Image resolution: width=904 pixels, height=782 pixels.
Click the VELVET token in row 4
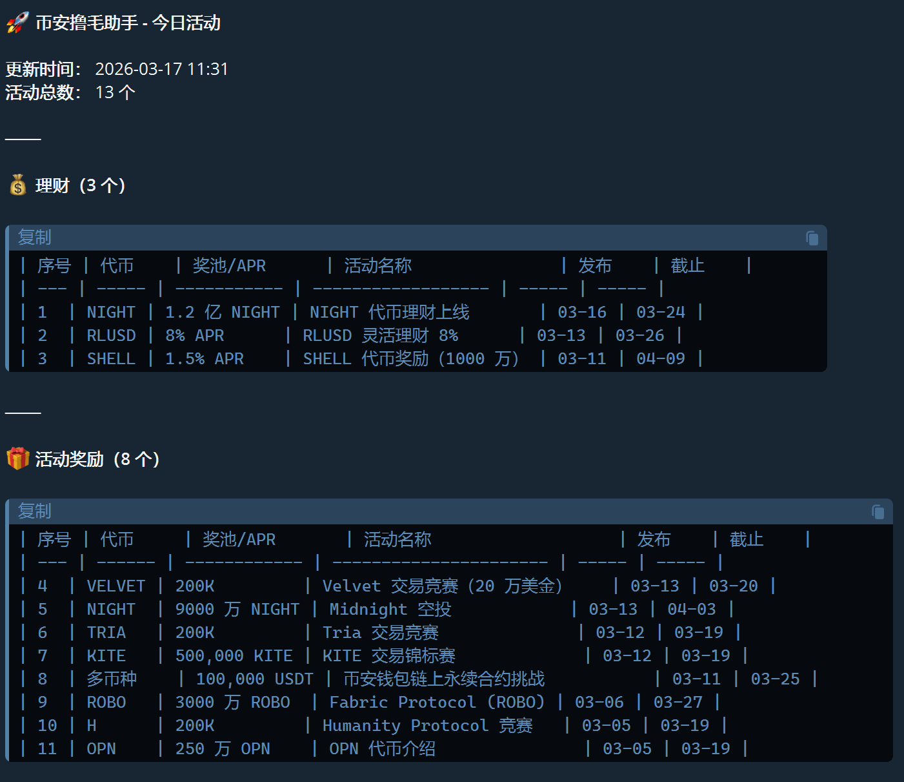coord(116,586)
